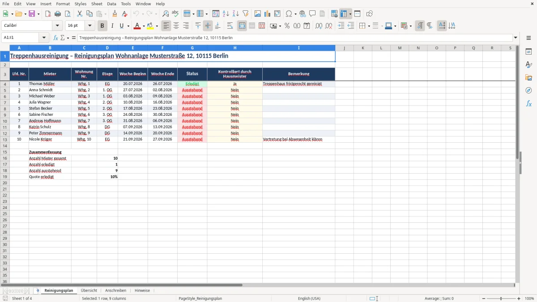Open sidebar Functions panel

[x=528, y=103]
